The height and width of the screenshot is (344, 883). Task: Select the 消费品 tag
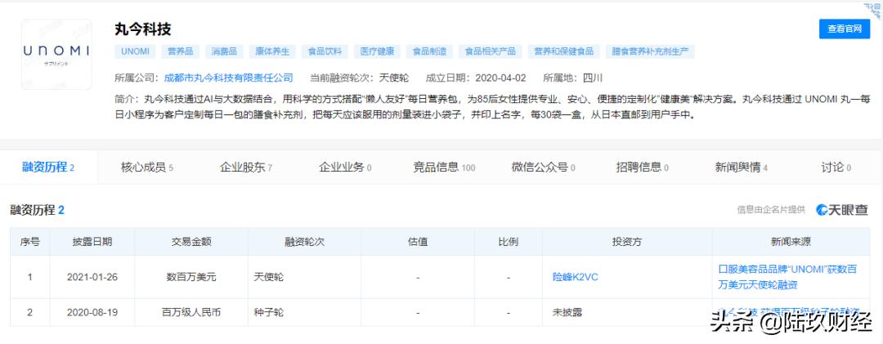click(x=224, y=51)
